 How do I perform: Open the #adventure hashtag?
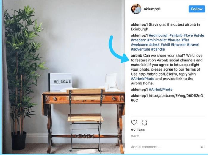[x=140, y=49]
